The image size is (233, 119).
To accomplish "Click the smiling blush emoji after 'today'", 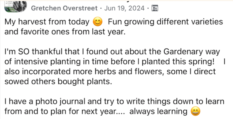I will [x=98, y=22].
